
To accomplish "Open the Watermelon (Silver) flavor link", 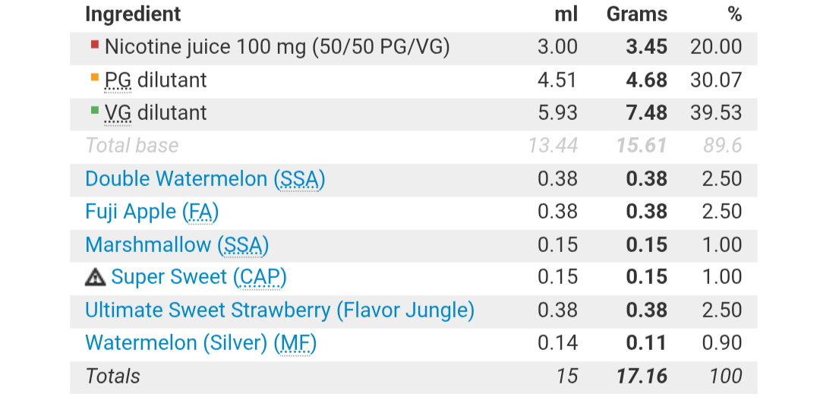I will (178, 343).
